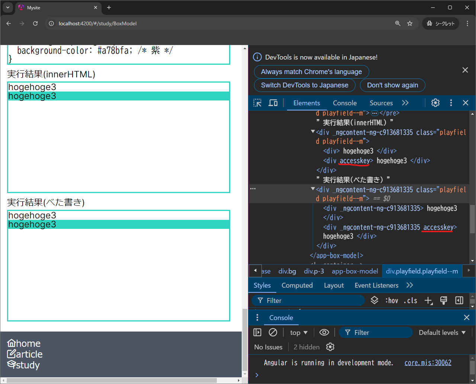The height and width of the screenshot is (384, 476).
Task: Open the rendering emulations paintbrush icon
Action: (x=444, y=301)
